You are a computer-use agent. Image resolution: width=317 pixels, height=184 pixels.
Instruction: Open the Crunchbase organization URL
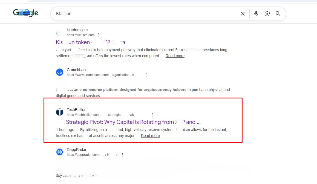100,75
